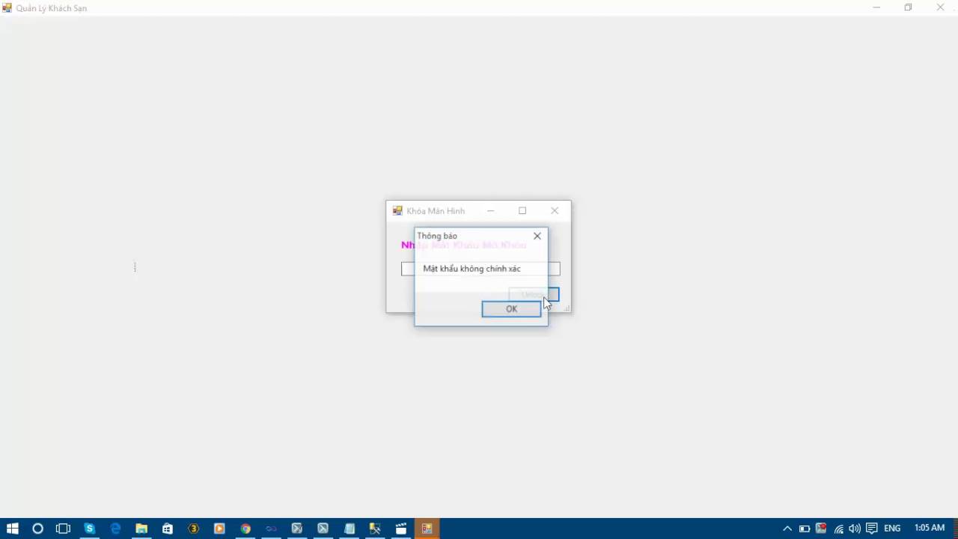Close the Thông báo message dialog
Screen dimensions: 958x539
[537, 236]
